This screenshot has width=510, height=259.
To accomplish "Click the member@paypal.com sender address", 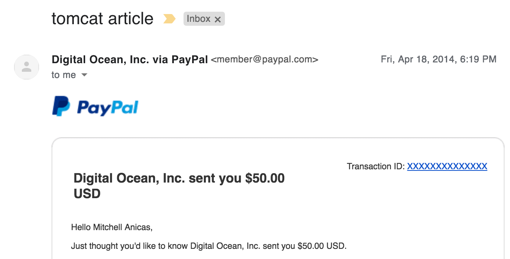I will [x=264, y=60].
